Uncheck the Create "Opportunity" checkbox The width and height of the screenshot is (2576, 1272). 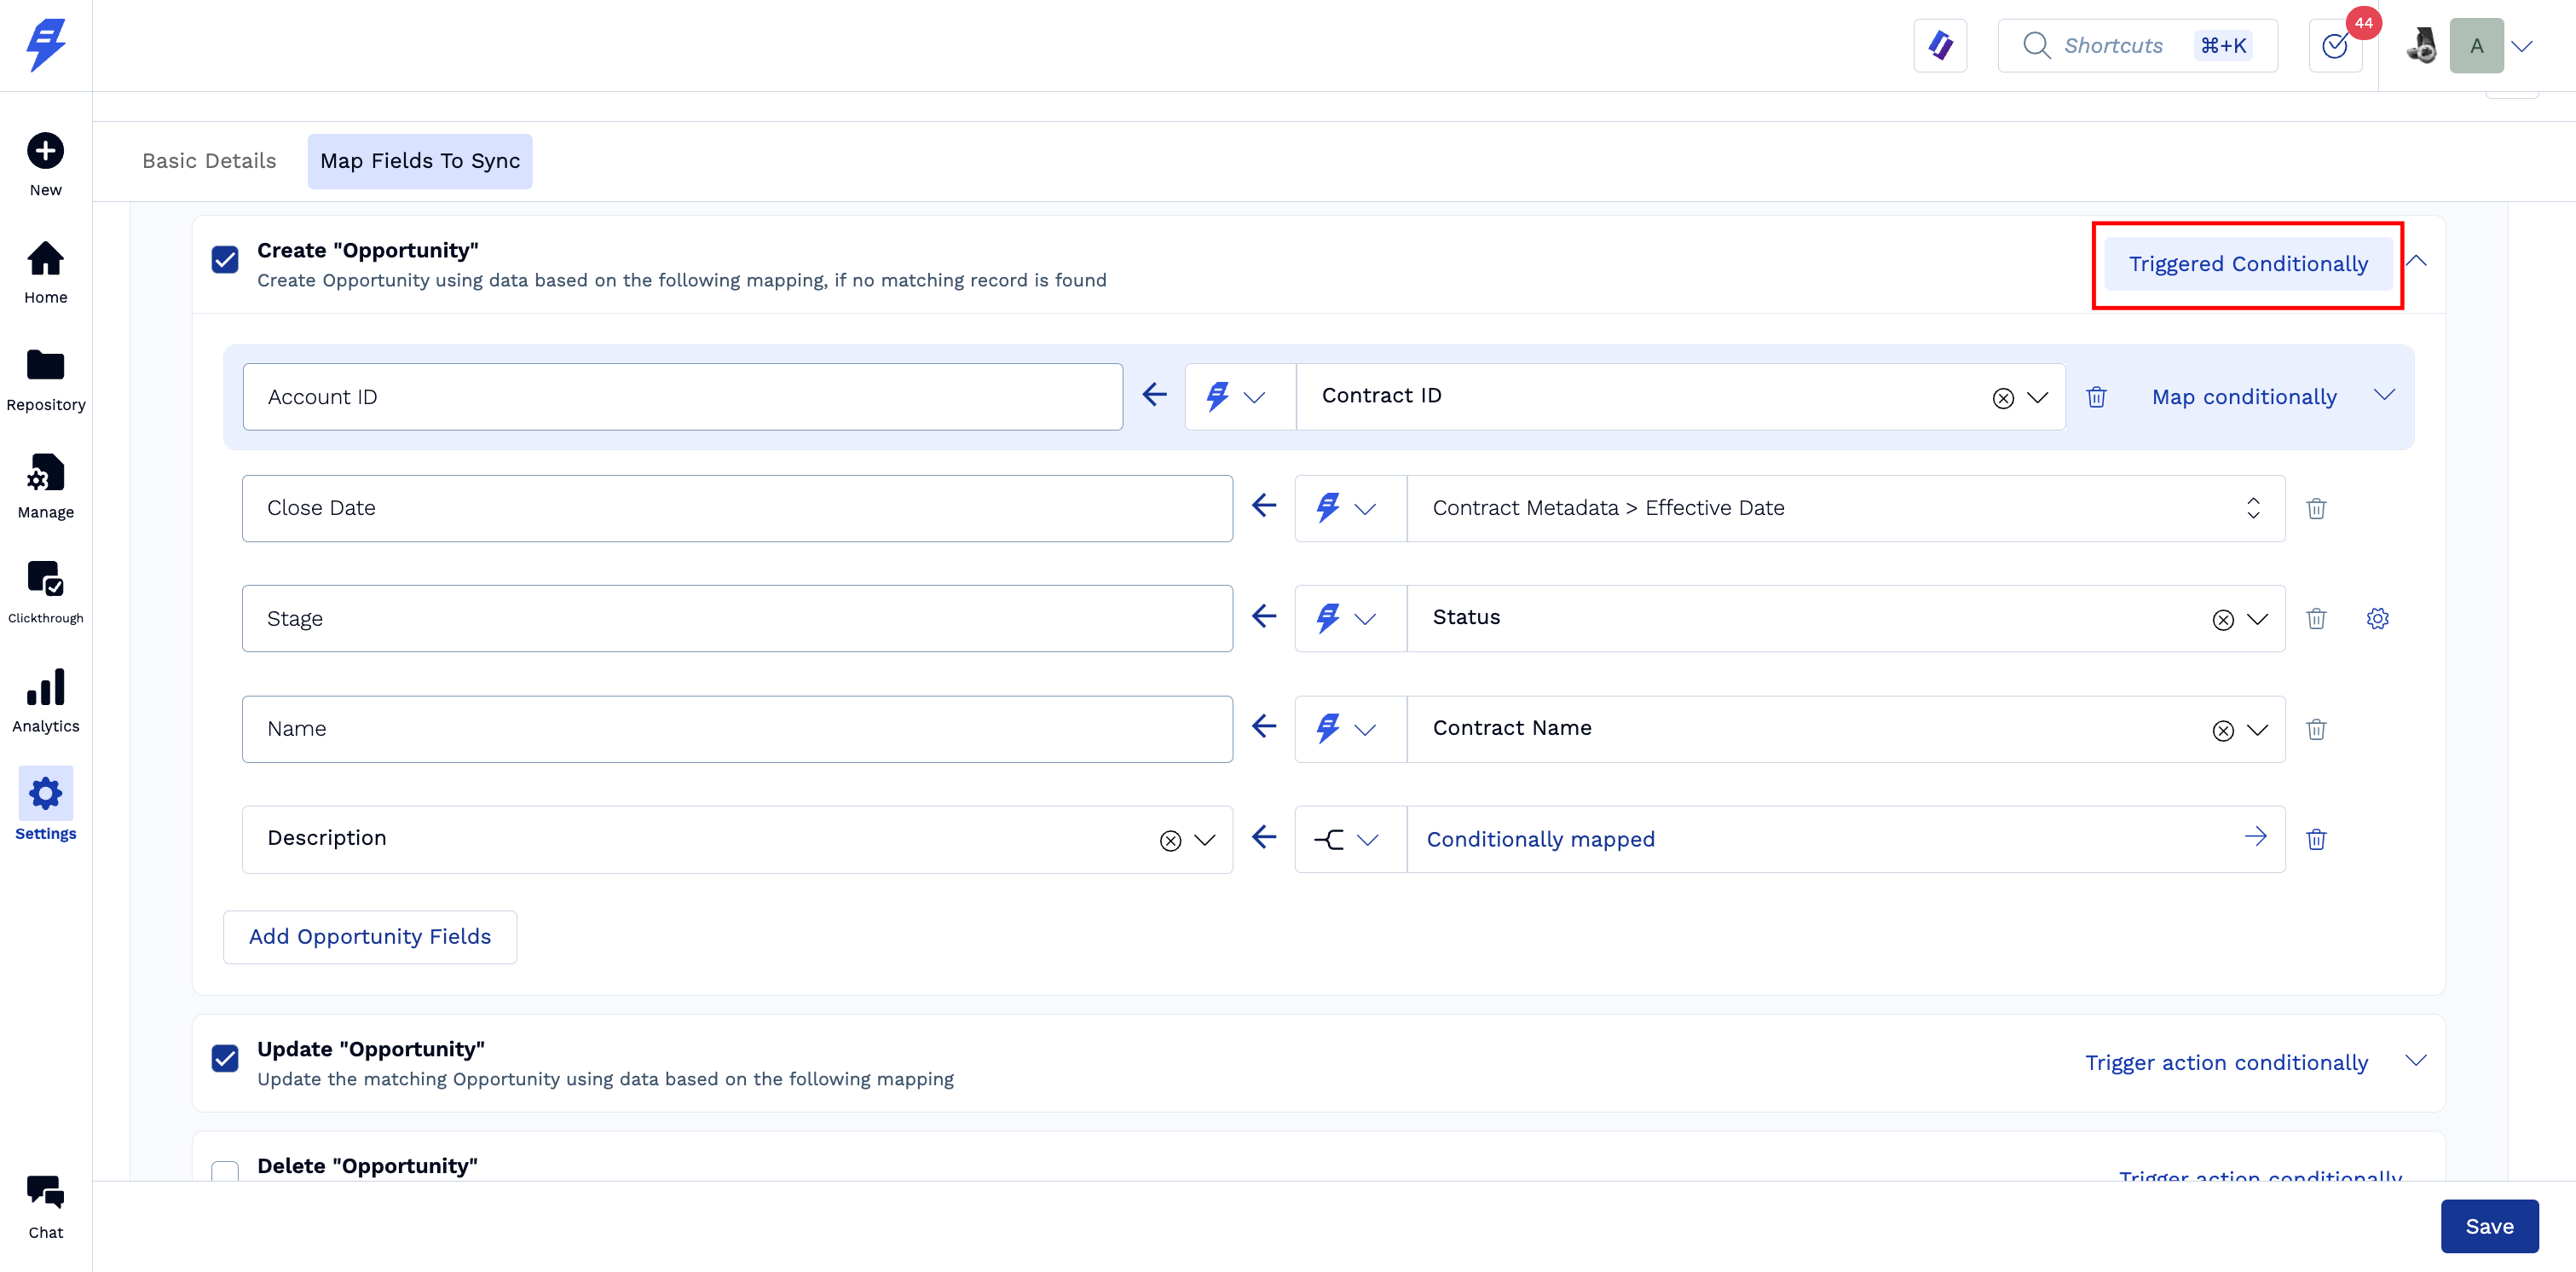(x=225, y=260)
